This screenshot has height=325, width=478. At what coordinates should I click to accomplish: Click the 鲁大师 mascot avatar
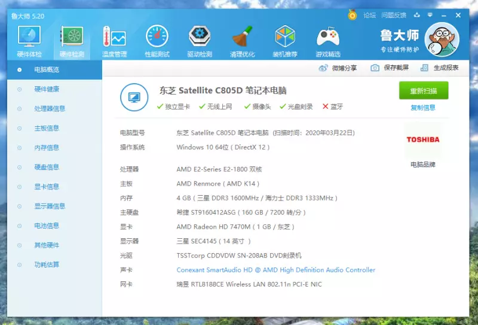[442, 40]
